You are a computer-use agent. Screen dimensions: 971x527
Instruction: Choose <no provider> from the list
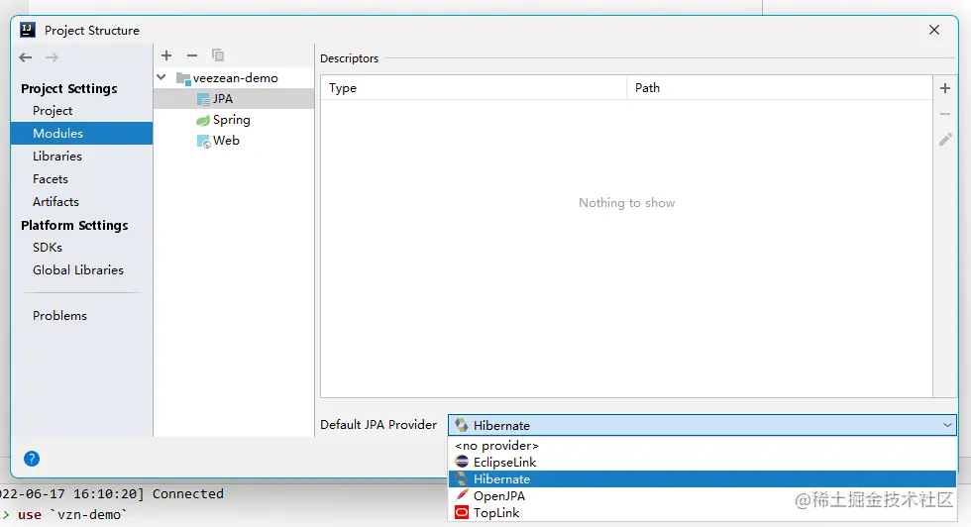(702, 445)
